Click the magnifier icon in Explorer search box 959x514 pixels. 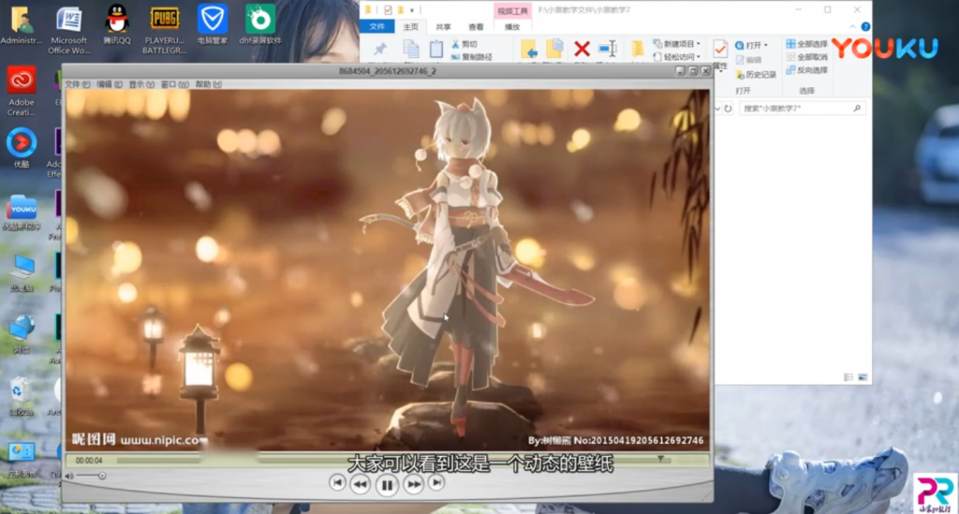point(857,109)
